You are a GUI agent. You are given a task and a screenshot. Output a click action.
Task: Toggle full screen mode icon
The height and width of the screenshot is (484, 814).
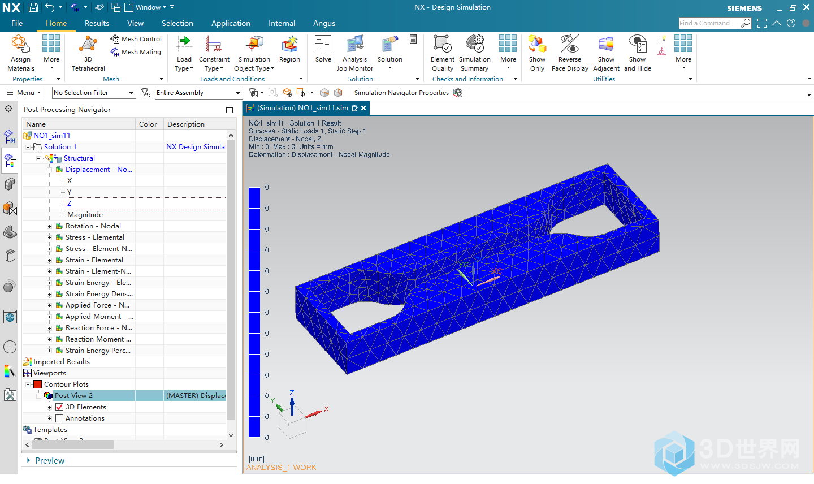pyautogui.click(x=762, y=23)
